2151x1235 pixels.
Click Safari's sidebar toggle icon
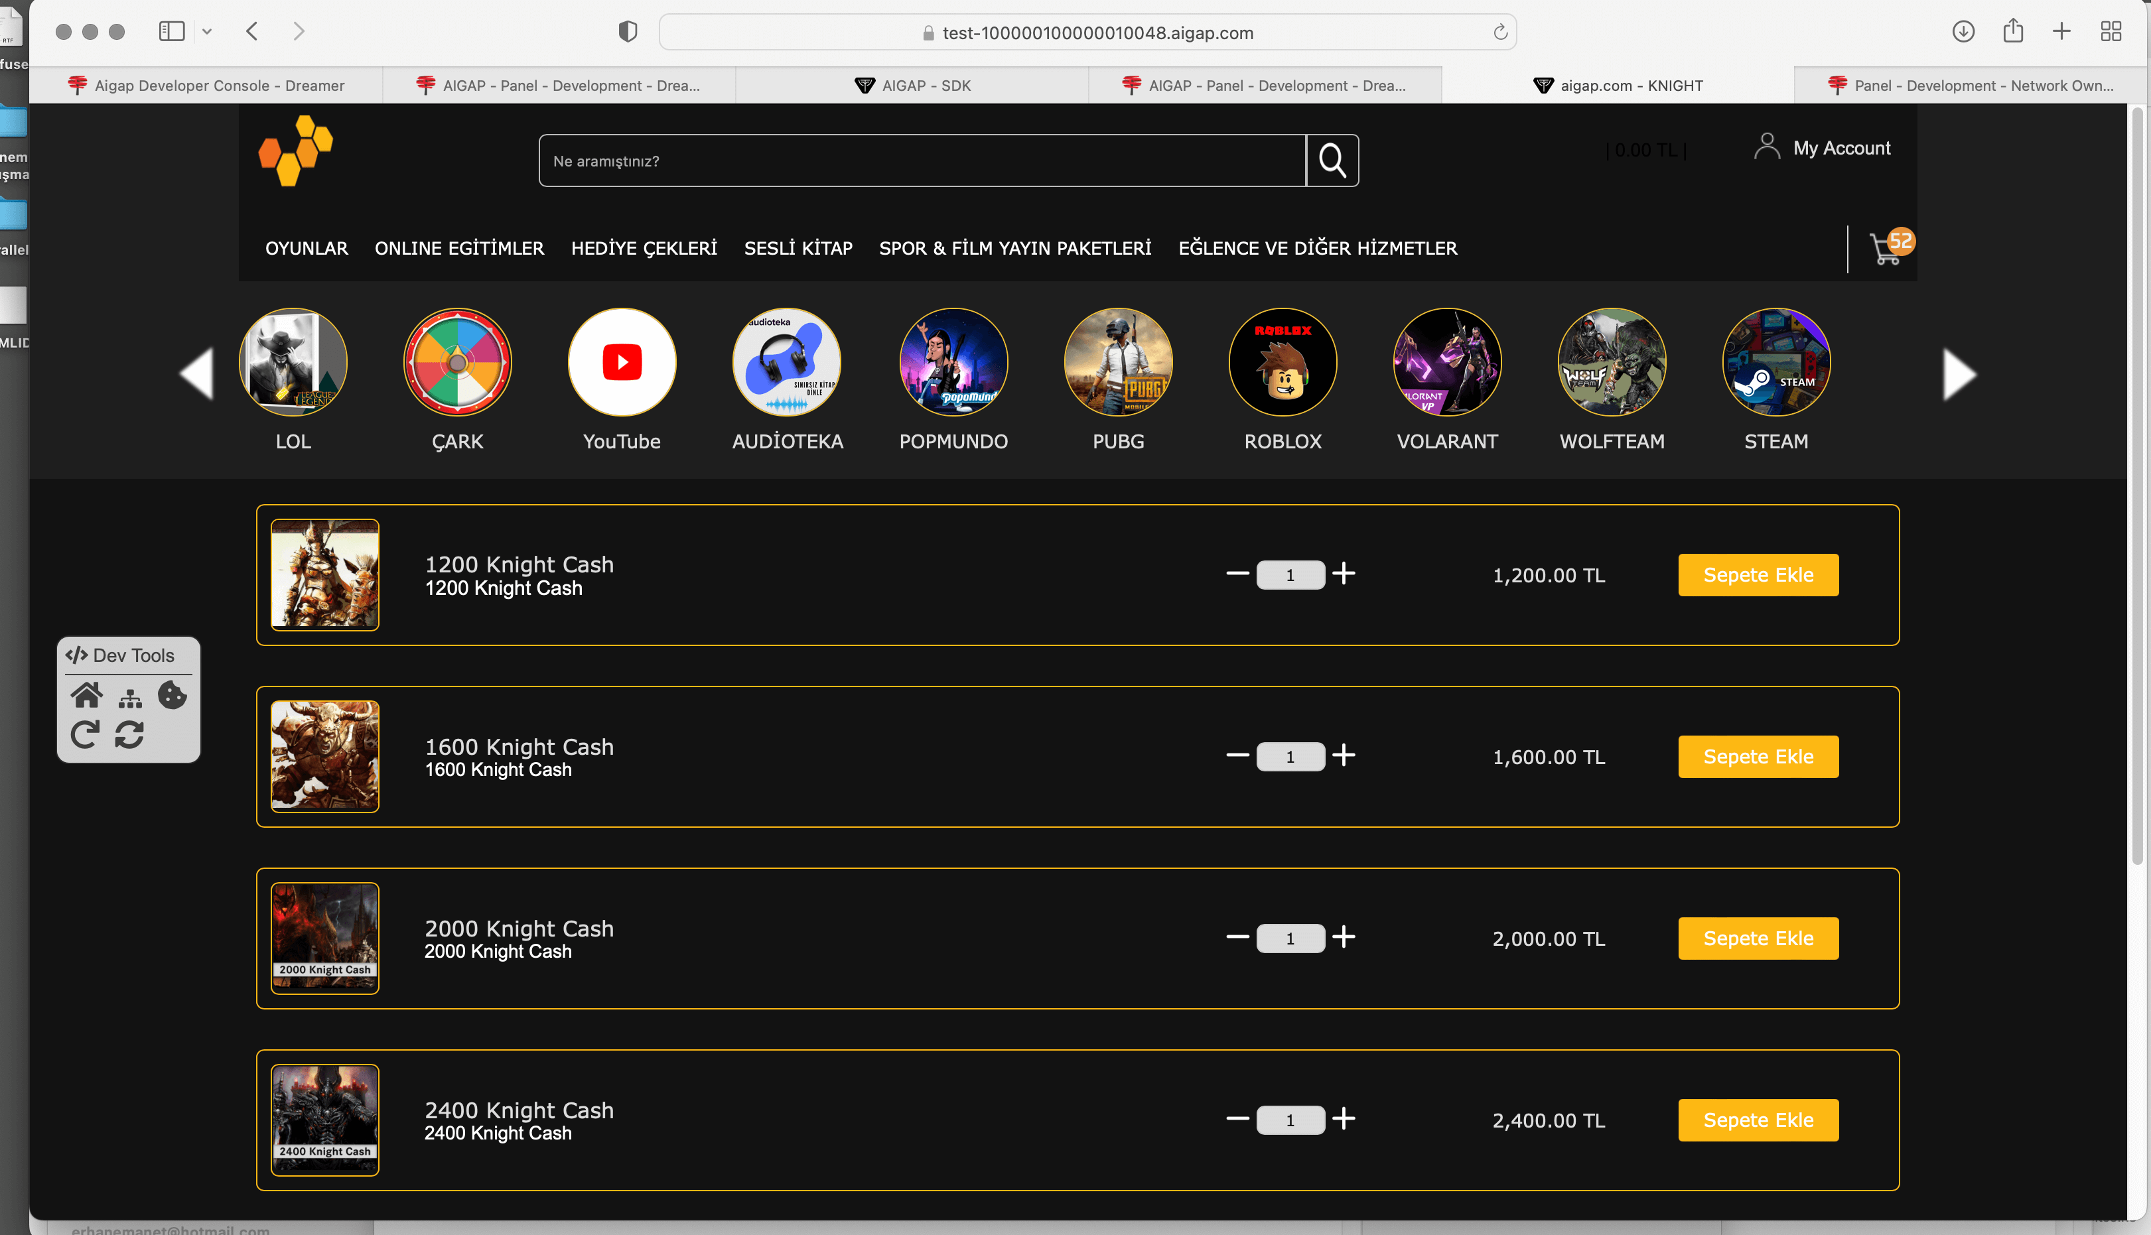pos(171,31)
